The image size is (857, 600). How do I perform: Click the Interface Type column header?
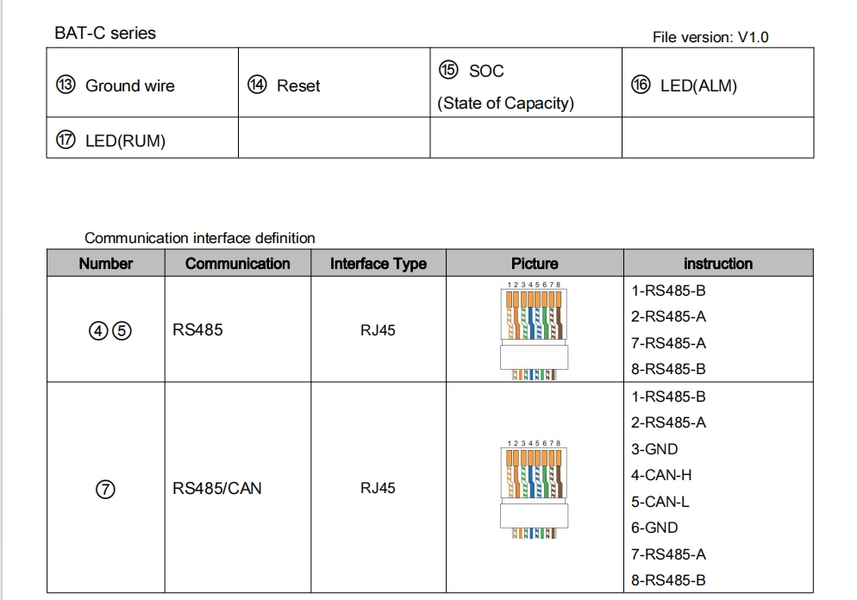click(x=378, y=264)
